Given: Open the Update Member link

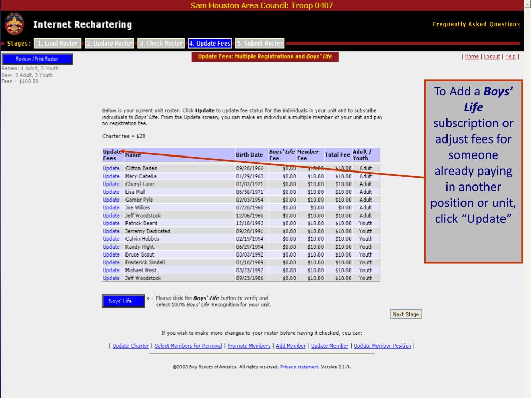Looking at the screenshot, I should point(330,346).
